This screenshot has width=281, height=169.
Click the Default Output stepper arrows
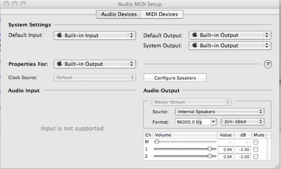click(267, 35)
